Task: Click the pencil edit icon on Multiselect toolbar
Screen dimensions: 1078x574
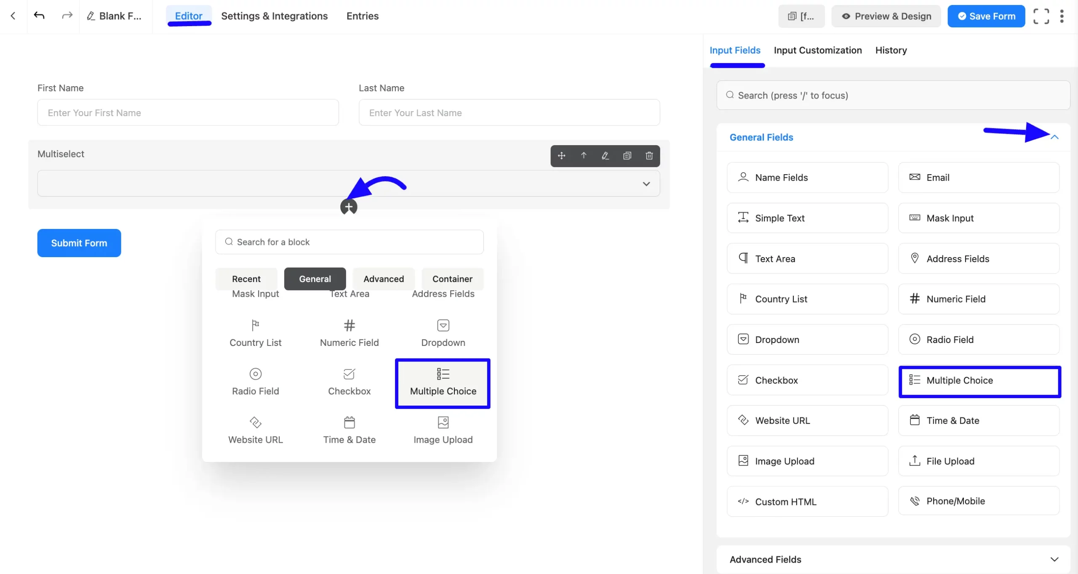Action: tap(605, 156)
